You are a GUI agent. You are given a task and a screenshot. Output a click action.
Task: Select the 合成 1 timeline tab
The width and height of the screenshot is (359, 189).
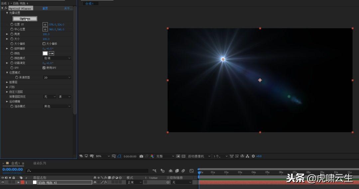[16, 163]
